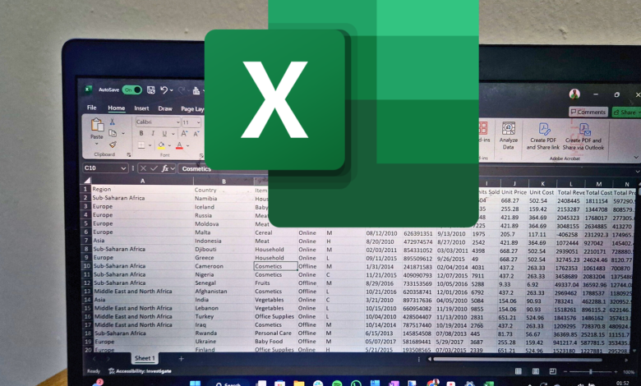Select the Format Painter brush

tap(113, 144)
